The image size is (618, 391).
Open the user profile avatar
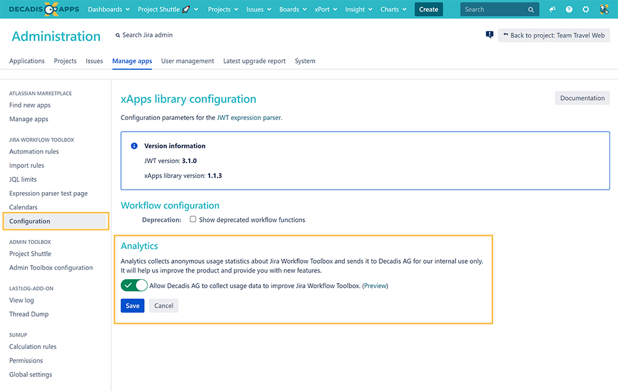604,9
